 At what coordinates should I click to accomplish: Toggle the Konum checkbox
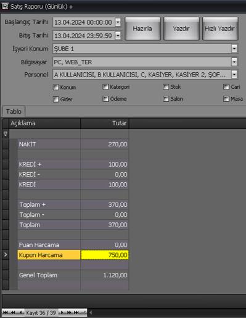[55, 87]
